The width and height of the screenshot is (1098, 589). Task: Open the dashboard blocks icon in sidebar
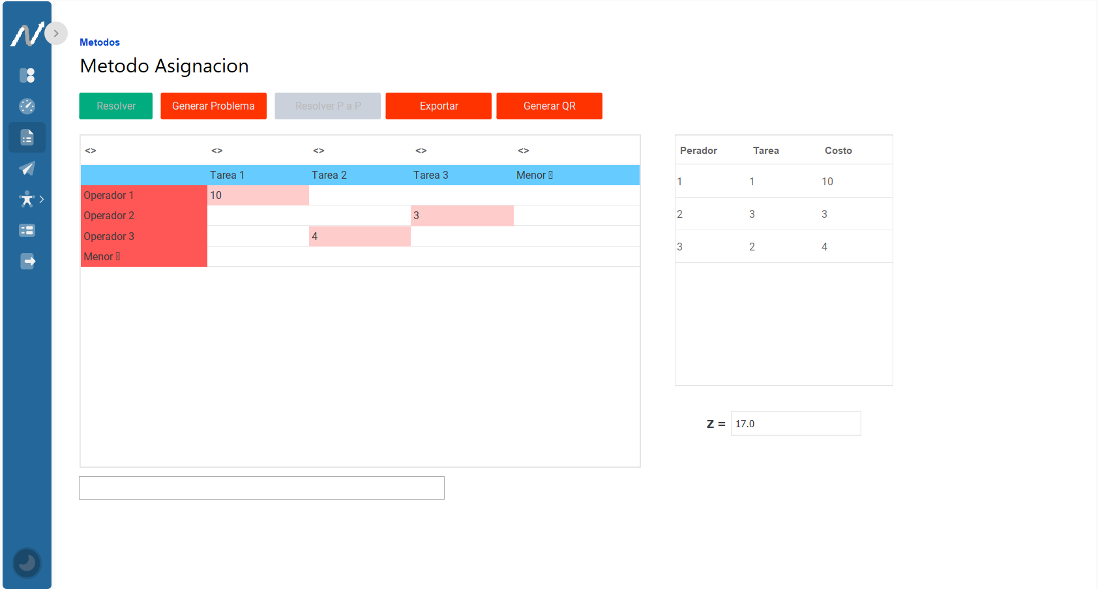pyautogui.click(x=27, y=76)
